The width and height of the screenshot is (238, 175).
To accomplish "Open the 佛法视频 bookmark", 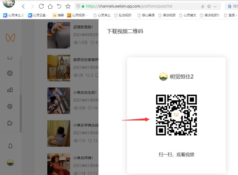I will tap(167, 15).
